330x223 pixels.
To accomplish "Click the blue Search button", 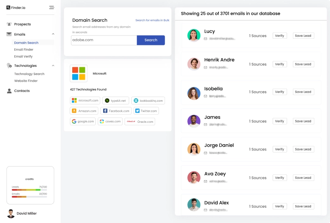I will click(151, 40).
